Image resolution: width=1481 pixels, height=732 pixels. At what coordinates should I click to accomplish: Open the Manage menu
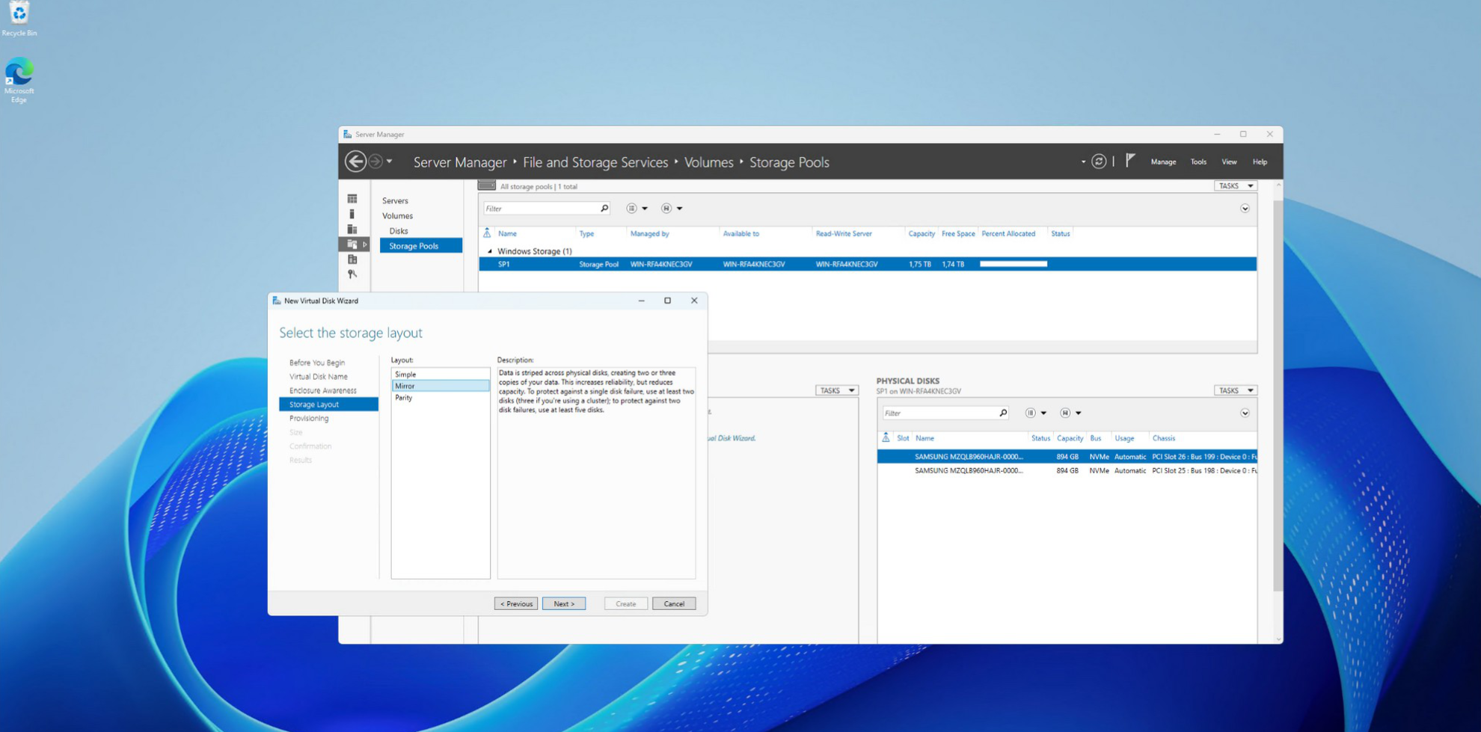click(x=1163, y=162)
